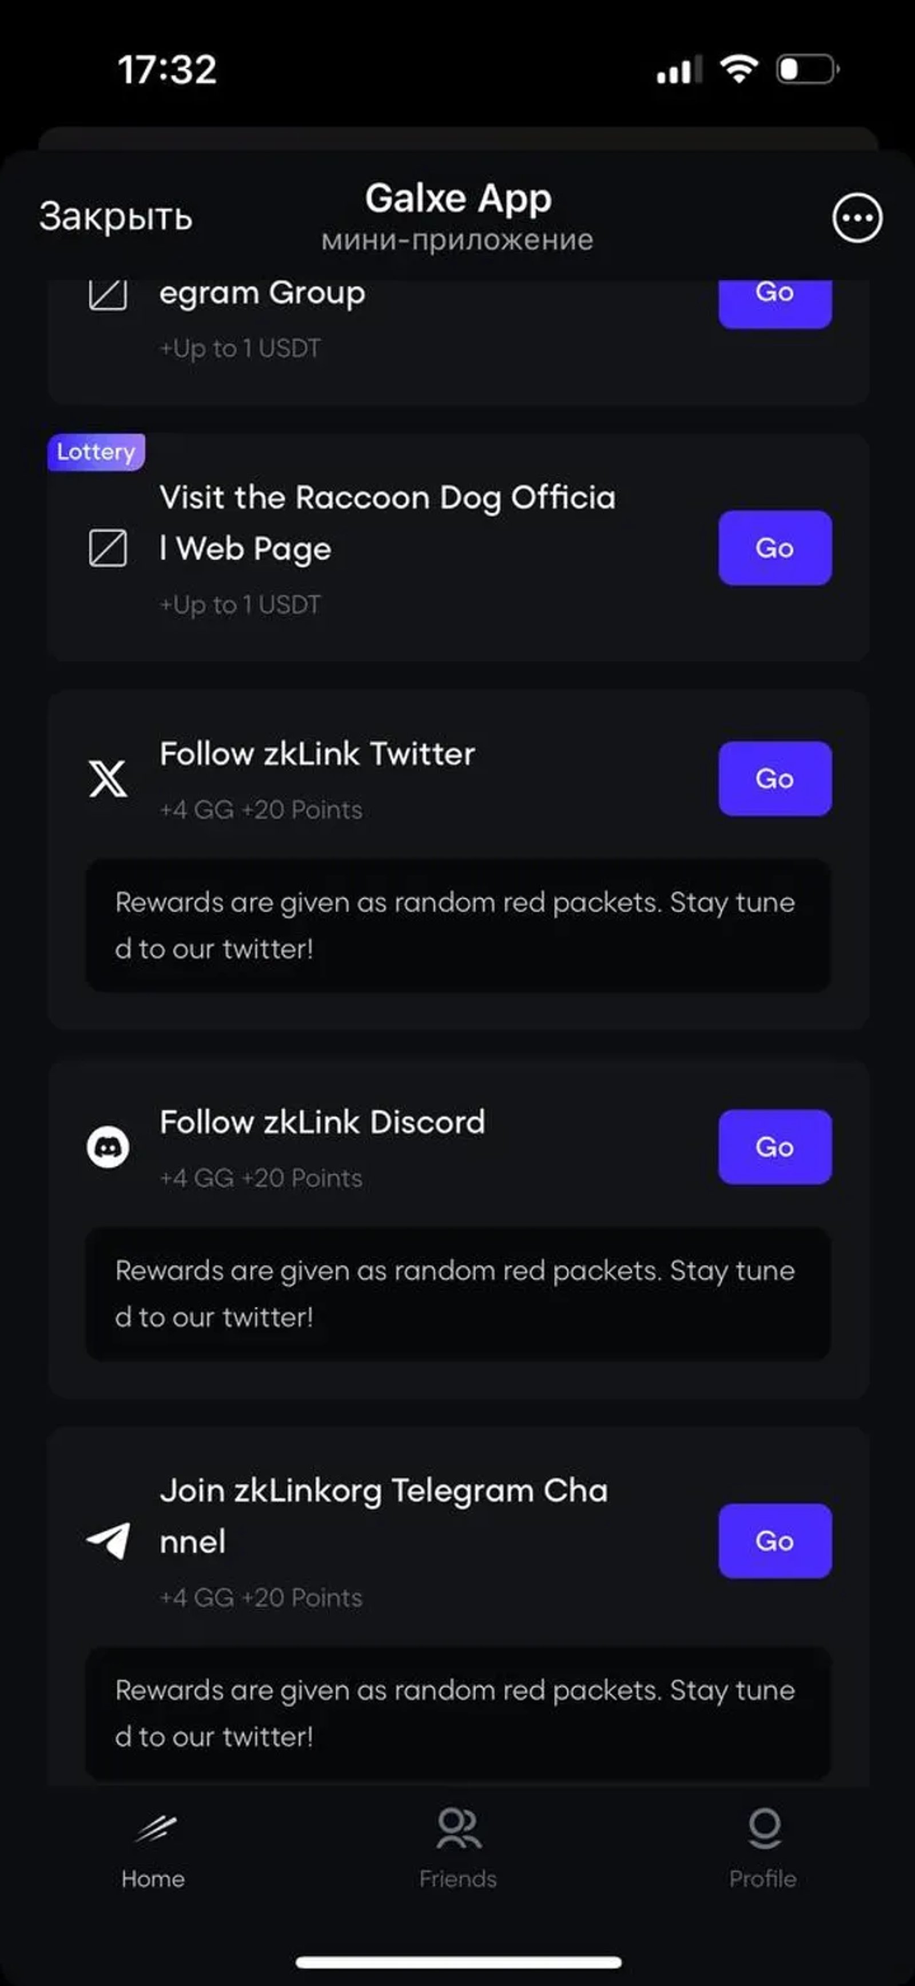Tap the Galxe App title
The width and height of the screenshot is (915, 1986).
coord(458,198)
